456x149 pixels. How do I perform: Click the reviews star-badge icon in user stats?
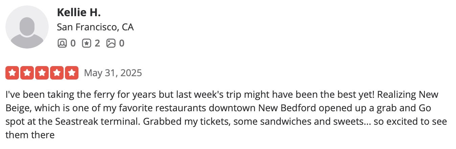[x=87, y=43]
